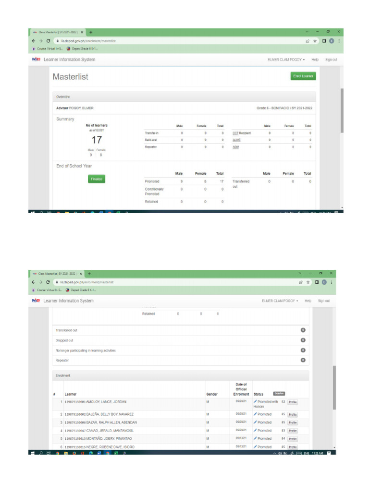This screenshot has width=369, height=483.
Task: Expand Transferred out row count badge
Action: pos(303,330)
